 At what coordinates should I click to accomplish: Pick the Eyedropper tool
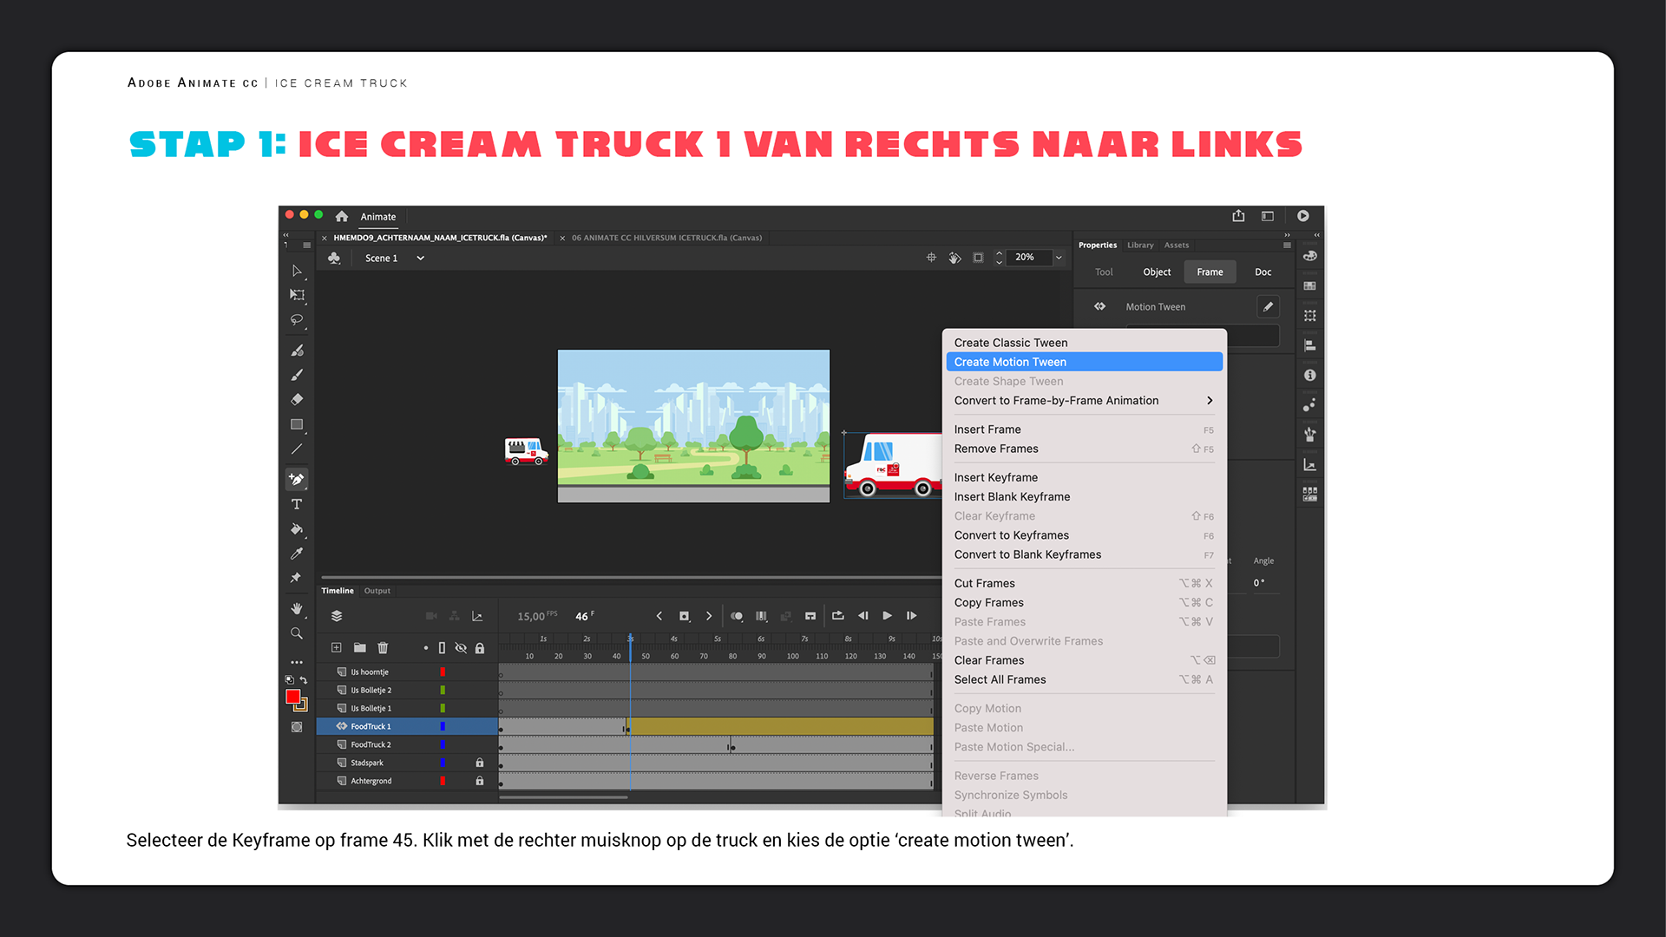297,554
